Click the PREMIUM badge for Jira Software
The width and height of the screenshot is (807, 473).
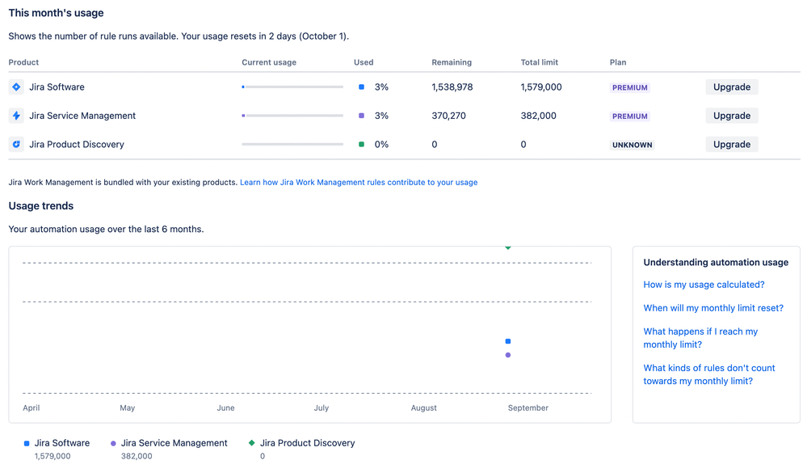tap(630, 87)
